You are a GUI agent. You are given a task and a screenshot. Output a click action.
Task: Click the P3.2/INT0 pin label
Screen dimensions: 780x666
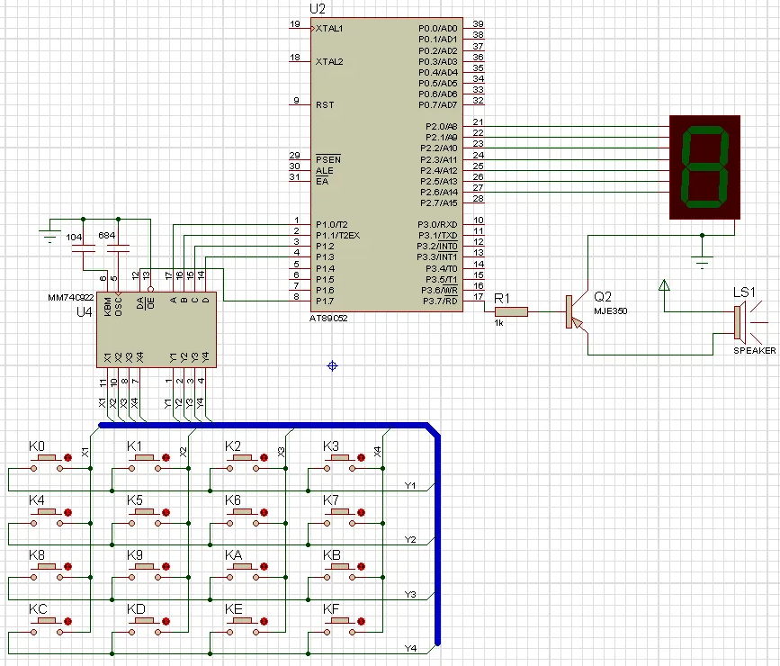click(x=437, y=247)
